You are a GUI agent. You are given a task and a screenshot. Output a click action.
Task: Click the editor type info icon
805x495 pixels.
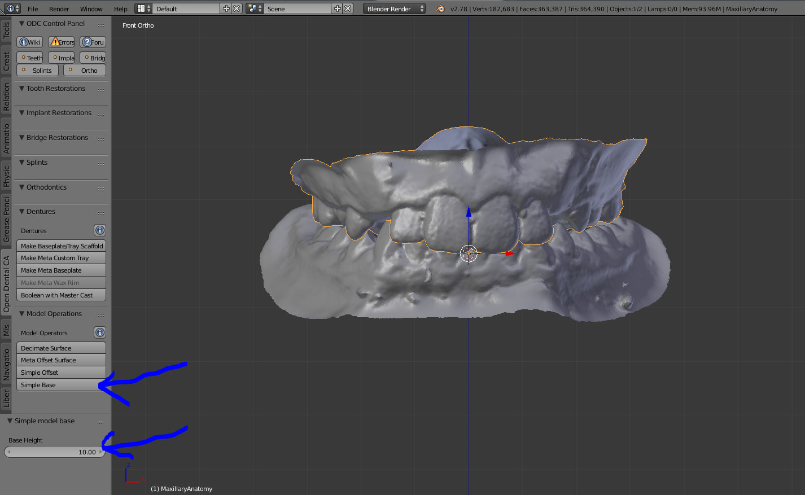10,8
